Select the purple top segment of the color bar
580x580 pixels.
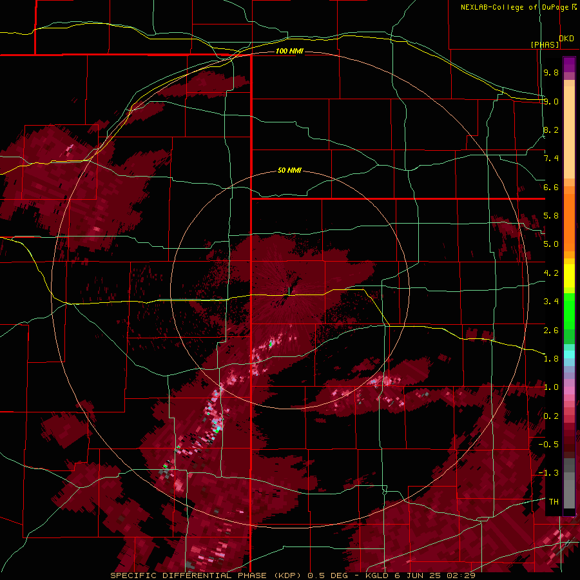click(569, 64)
